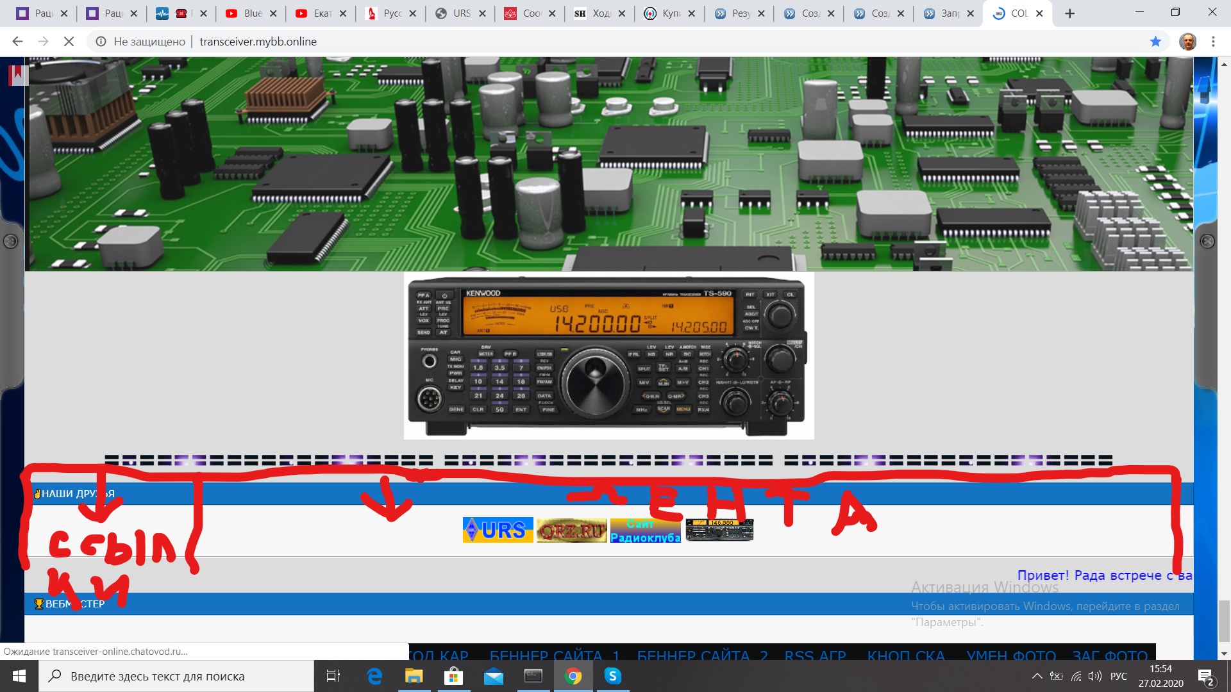Open the clock showing 15:54
Viewport: 1231px width, 692px height.
tap(1161, 676)
